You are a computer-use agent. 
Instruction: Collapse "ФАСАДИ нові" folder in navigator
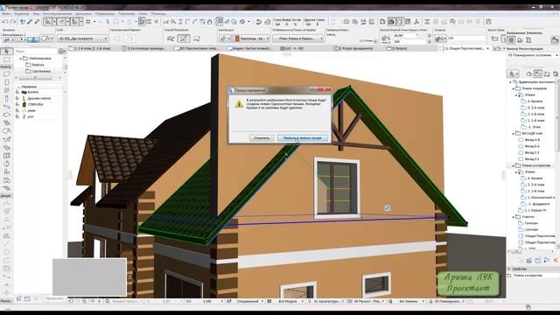point(514,133)
